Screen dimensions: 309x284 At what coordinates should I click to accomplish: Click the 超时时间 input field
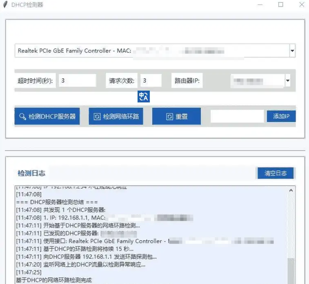(x=78, y=80)
